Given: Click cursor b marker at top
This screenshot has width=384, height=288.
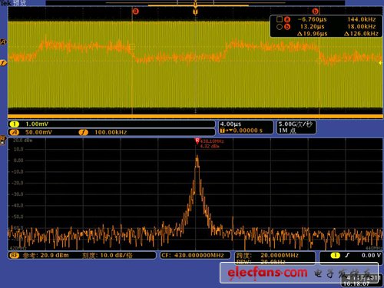Looking at the screenshot, I should tap(315, 12).
